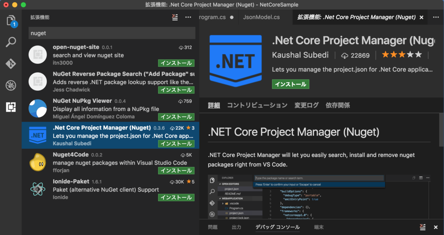This screenshot has height=235, width=444.
Task: Select the 詳細 details tab
Action: click(x=214, y=105)
